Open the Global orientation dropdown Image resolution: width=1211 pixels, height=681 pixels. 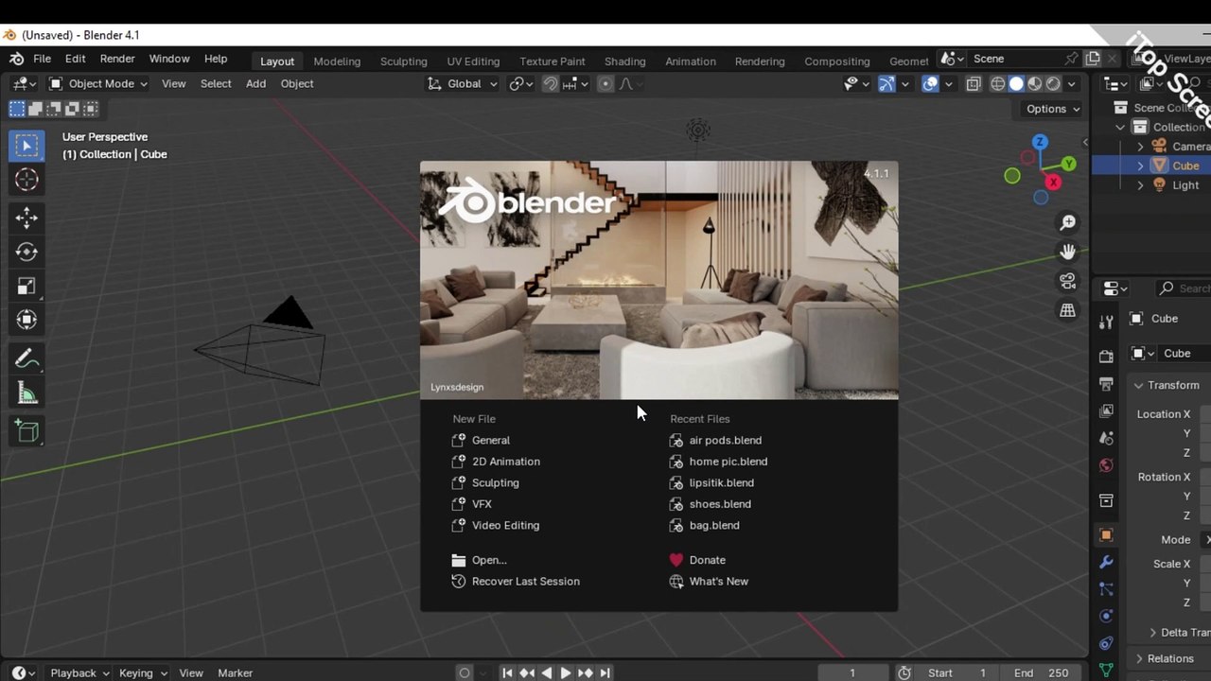click(463, 83)
